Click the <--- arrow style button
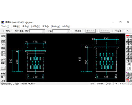The width and height of the screenshot is (132, 105). point(105,31)
